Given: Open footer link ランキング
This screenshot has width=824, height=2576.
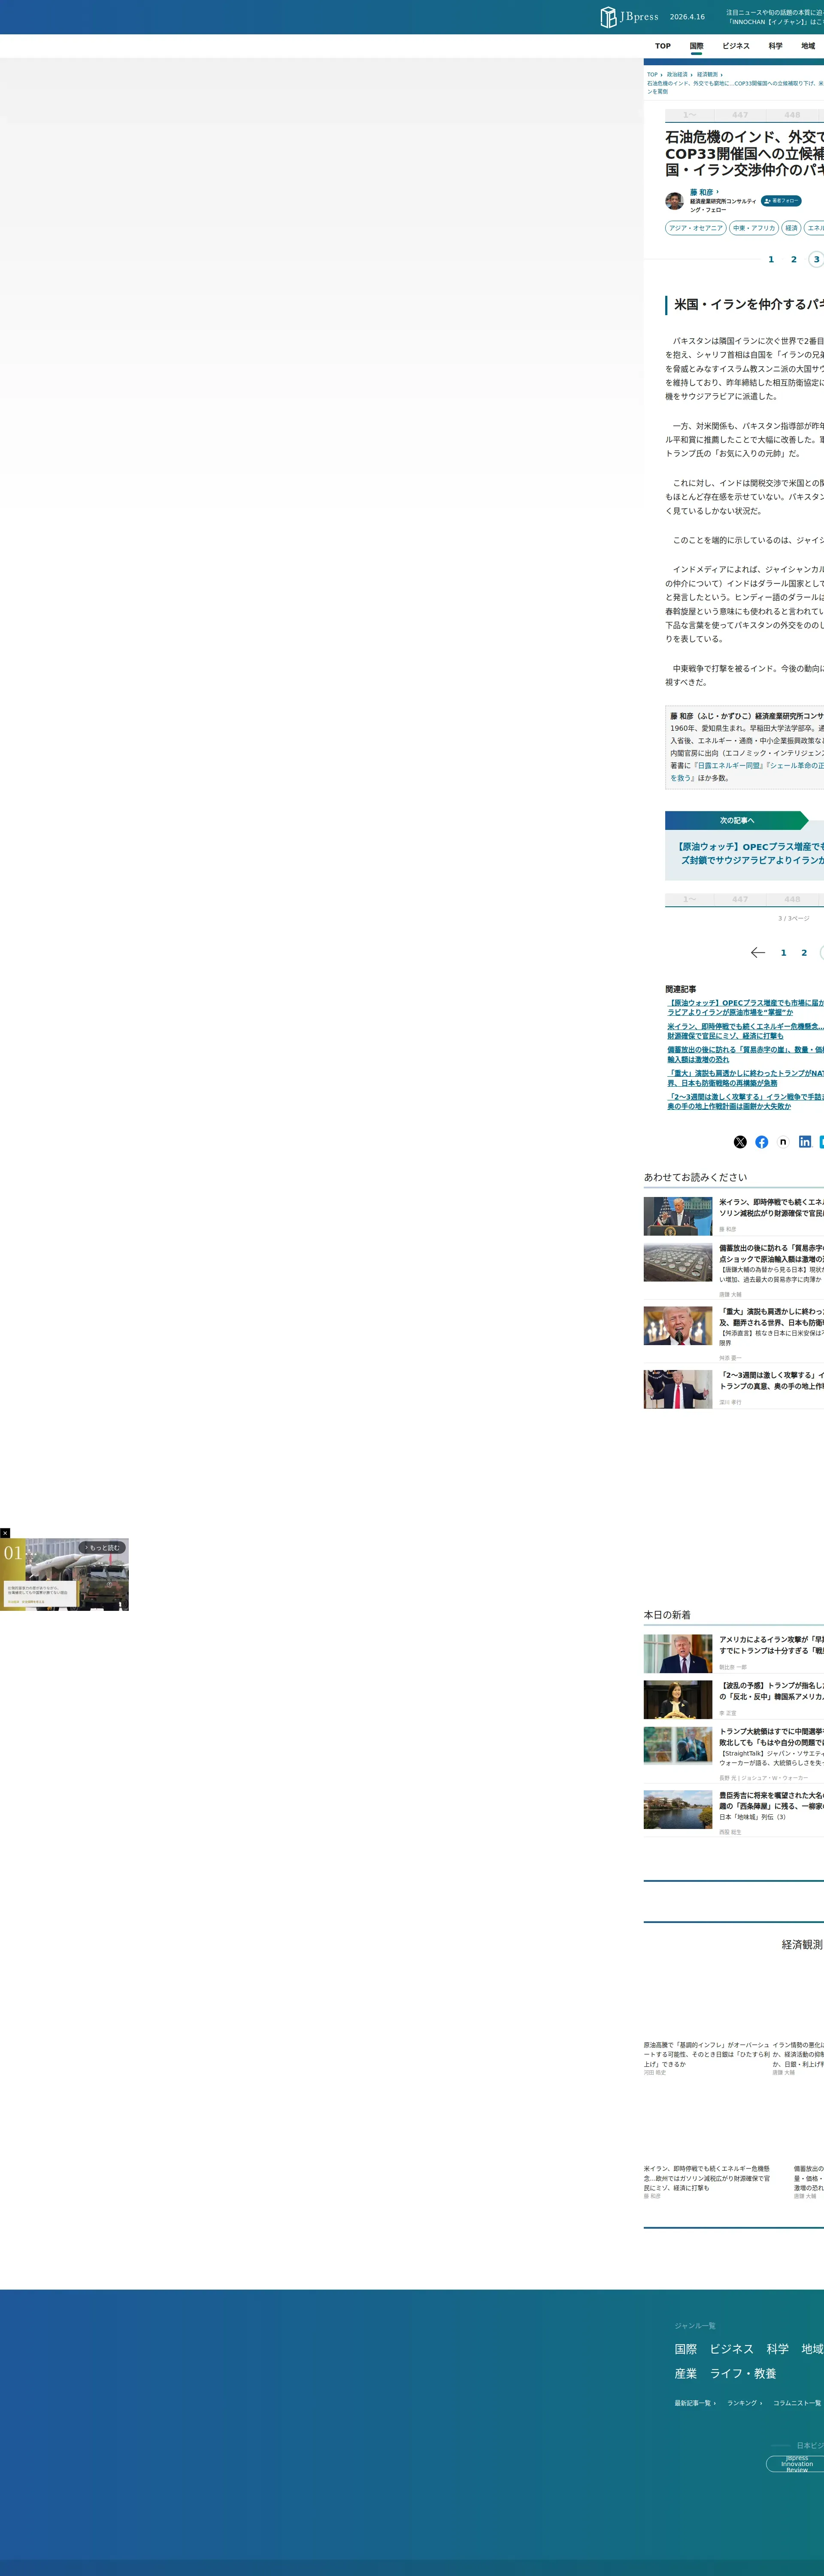Looking at the screenshot, I should 744,2403.
